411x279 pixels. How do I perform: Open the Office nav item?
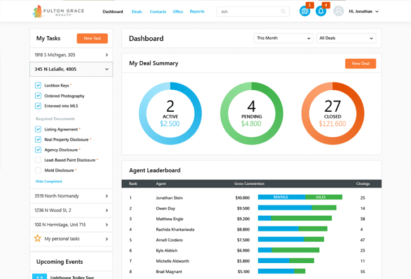click(178, 11)
